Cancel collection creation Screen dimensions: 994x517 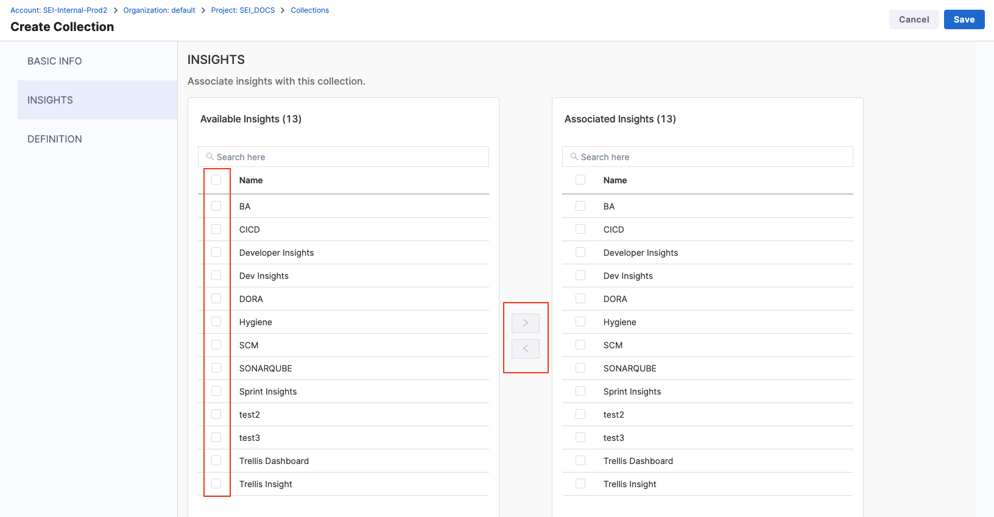pos(914,19)
